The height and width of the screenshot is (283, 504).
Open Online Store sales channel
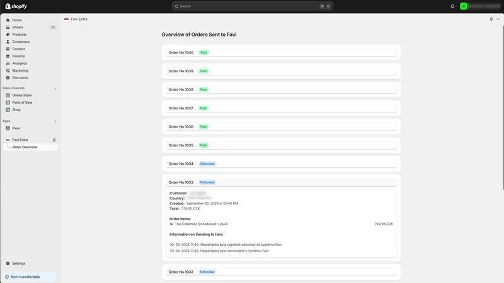click(x=22, y=96)
